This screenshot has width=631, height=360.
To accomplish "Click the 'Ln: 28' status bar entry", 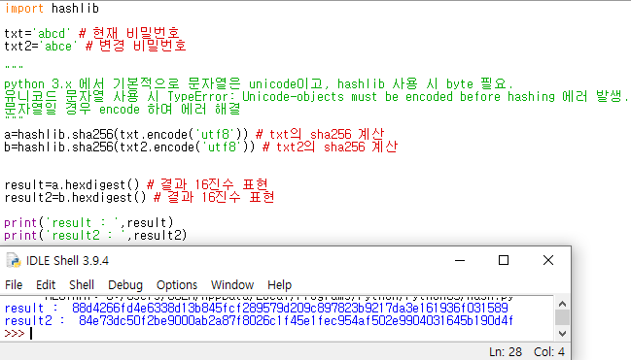I will (x=506, y=352).
